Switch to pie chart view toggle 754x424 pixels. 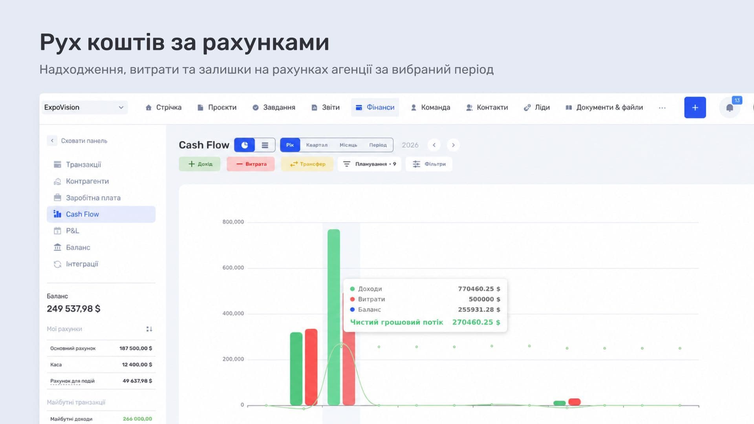point(244,145)
